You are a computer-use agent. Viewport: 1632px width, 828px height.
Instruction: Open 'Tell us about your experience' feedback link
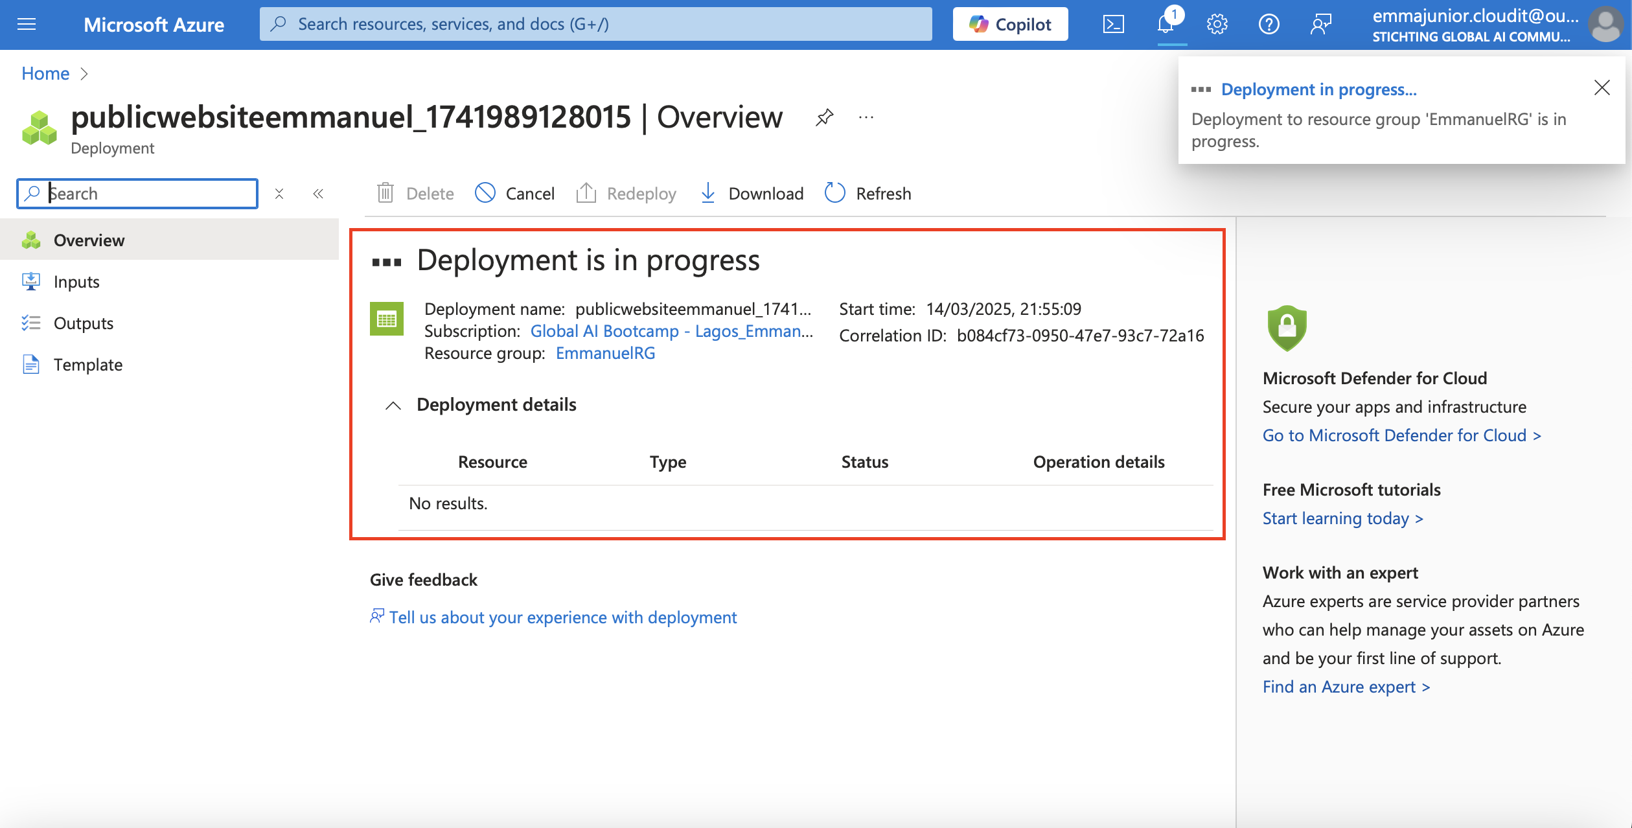pyautogui.click(x=562, y=617)
